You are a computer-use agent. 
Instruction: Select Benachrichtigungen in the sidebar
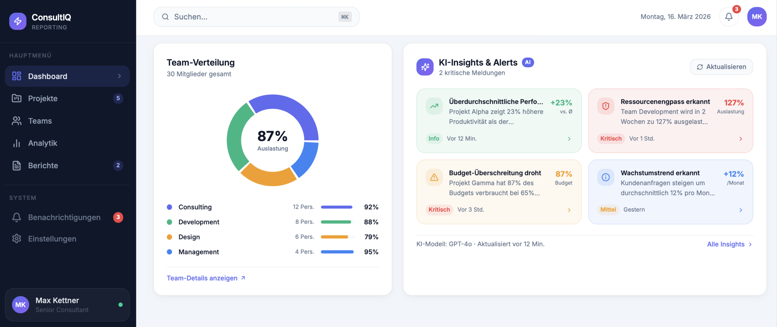(x=64, y=217)
